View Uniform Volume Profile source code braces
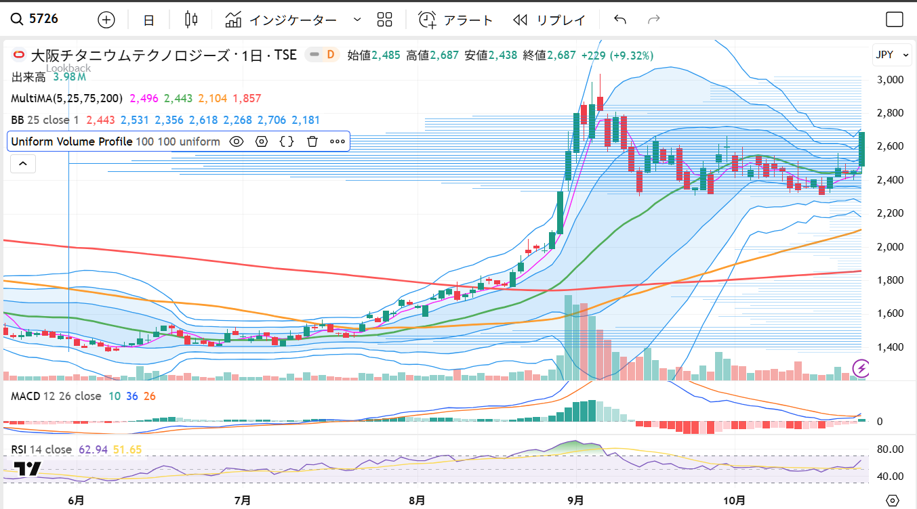The width and height of the screenshot is (917, 509). click(287, 141)
